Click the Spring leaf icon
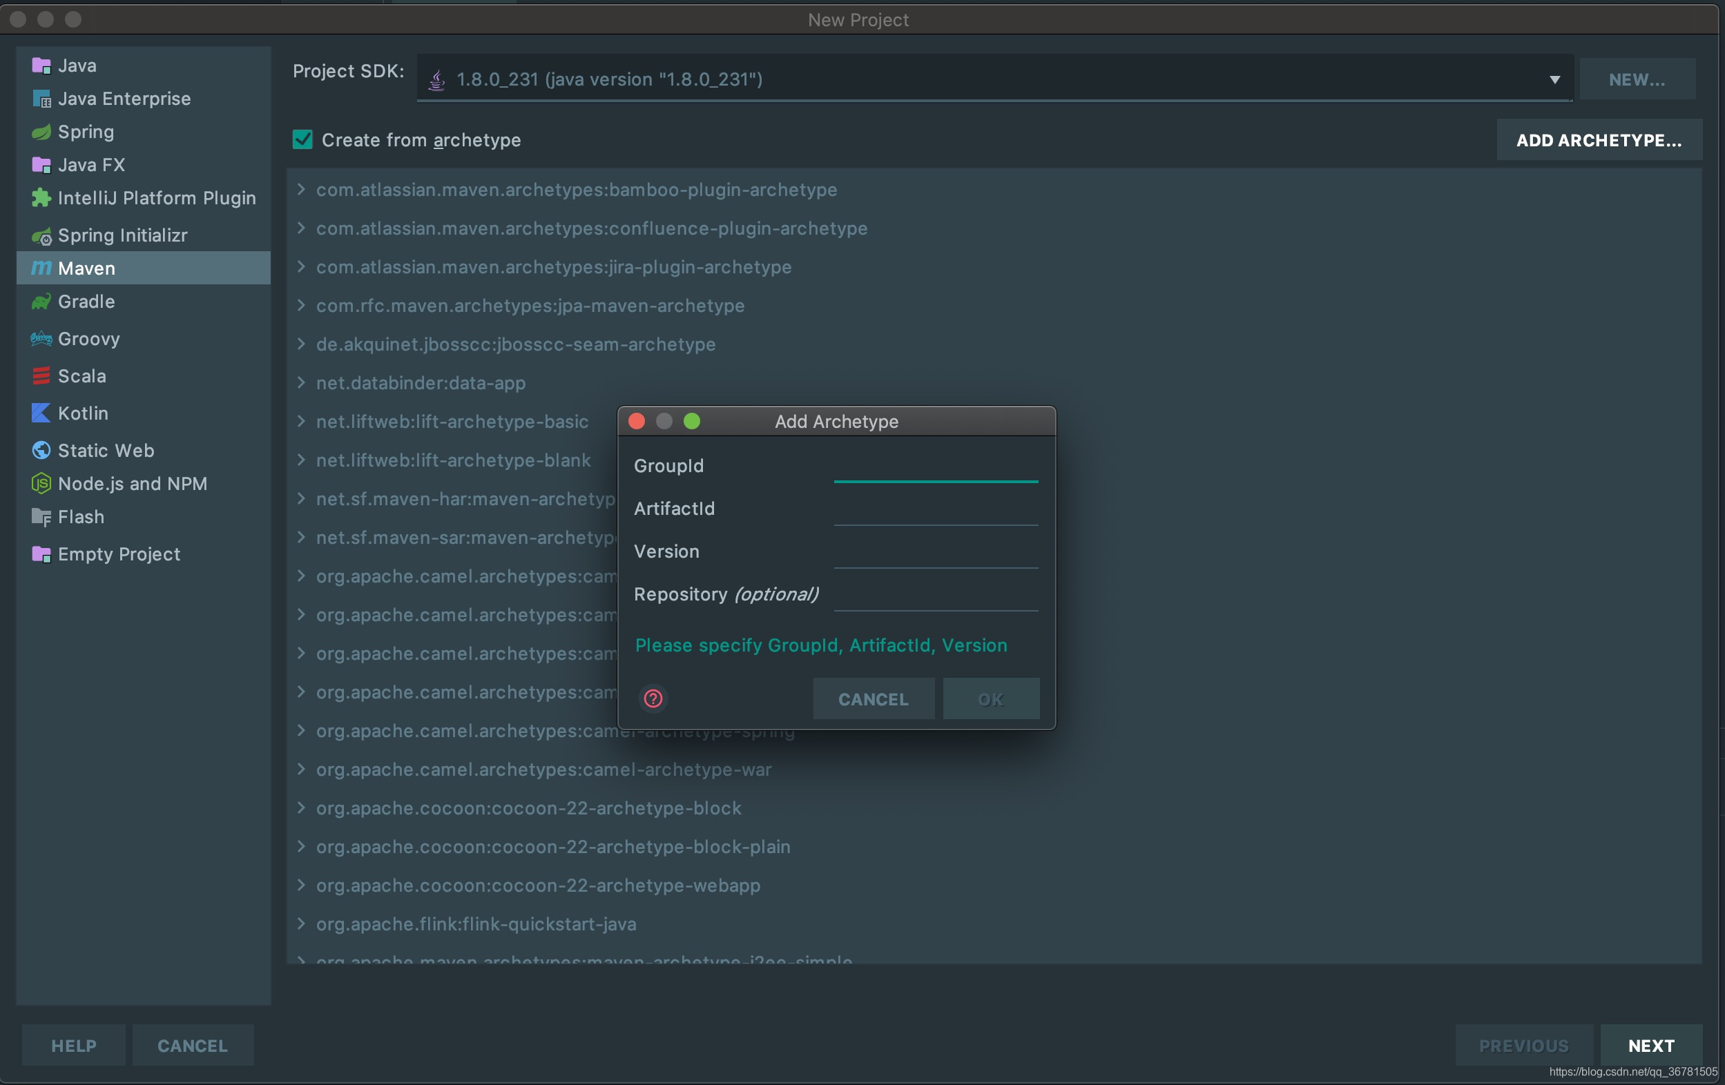 pyautogui.click(x=41, y=132)
